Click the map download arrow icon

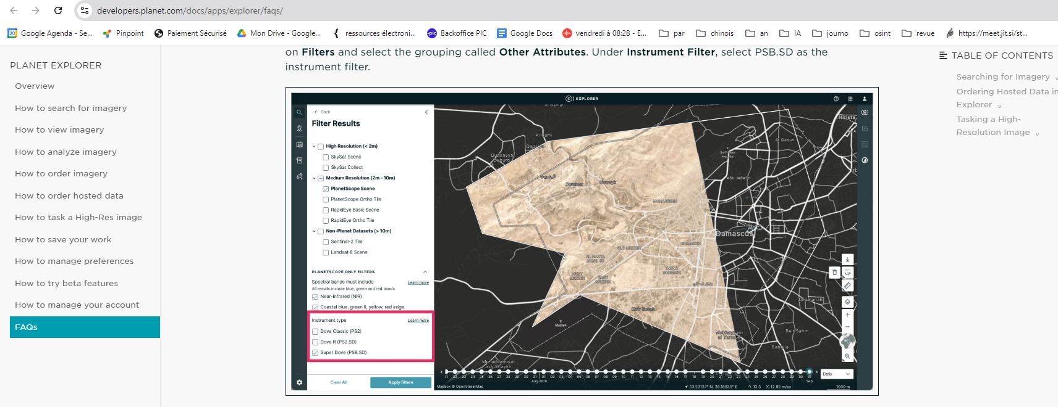(847, 260)
